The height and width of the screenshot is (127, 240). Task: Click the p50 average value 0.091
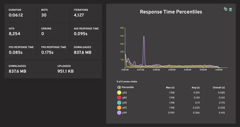197,93
